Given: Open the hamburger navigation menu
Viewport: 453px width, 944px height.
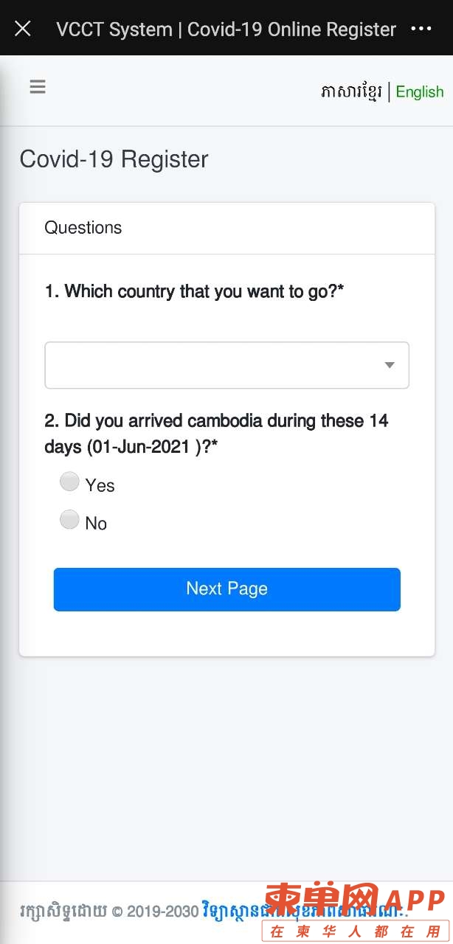Looking at the screenshot, I should 38,87.
